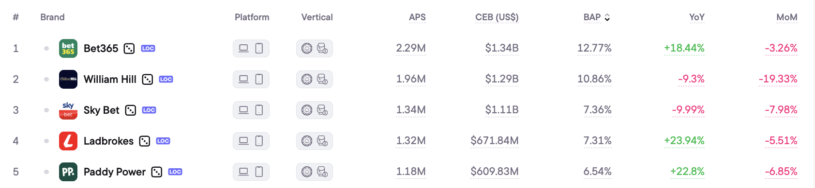Click the William Hill logo icon
Image resolution: width=815 pixels, height=188 pixels.
68,80
